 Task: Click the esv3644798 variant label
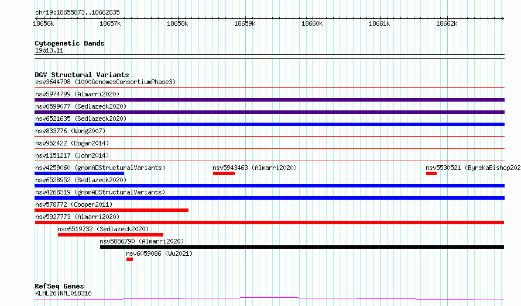tap(105, 82)
